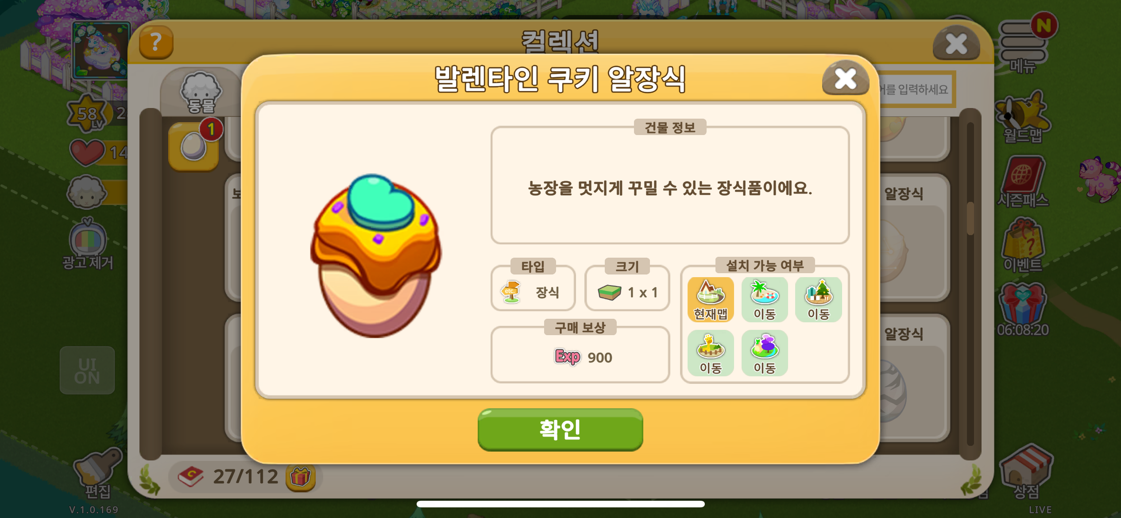Image resolution: width=1121 pixels, height=518 pixels.
Task: Open the 이벤트 gift bag icon
Action: click(x=1023, y=244)
